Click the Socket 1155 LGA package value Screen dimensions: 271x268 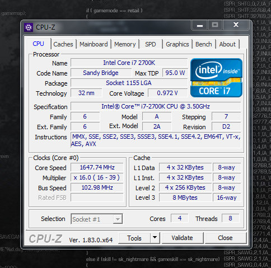129,83
